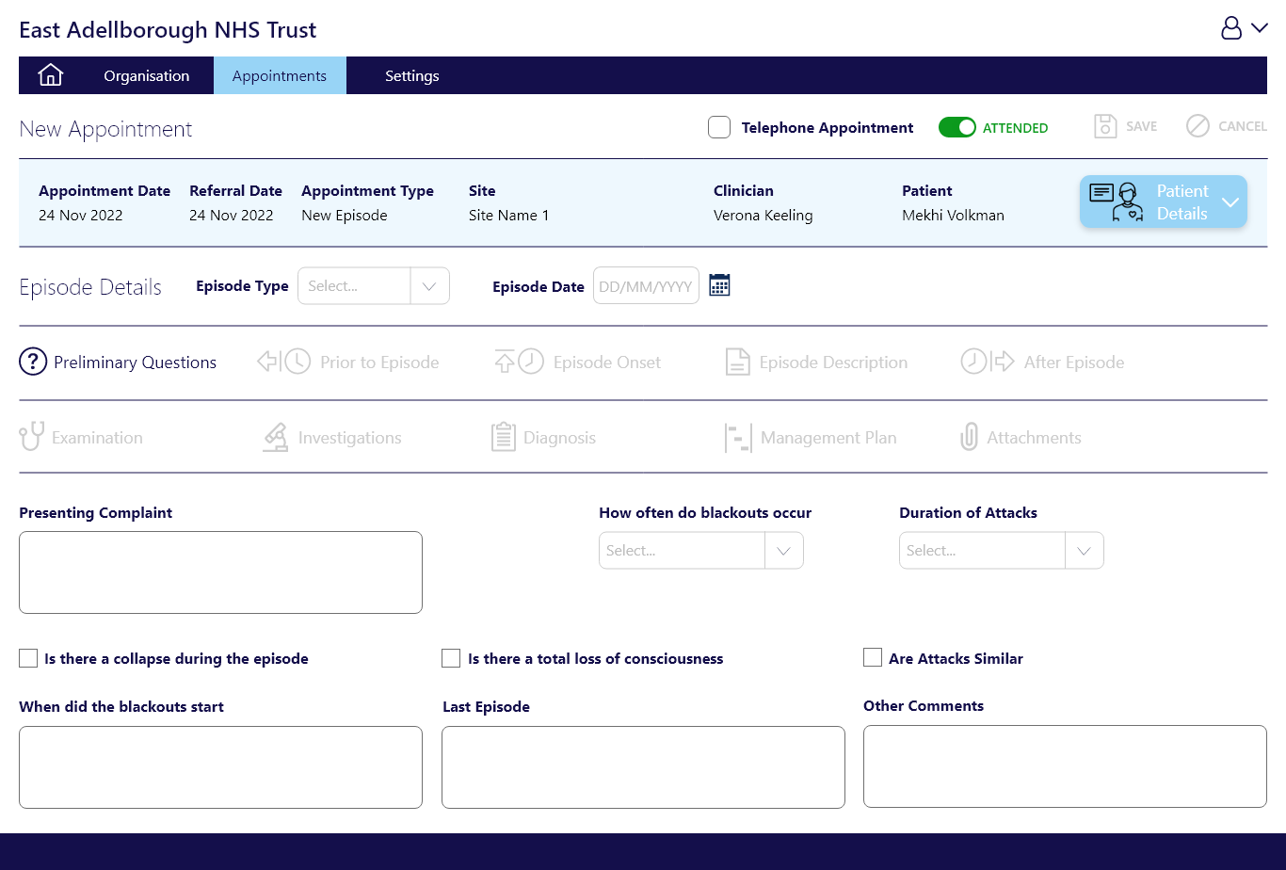Open the Organisation menu
1286x870 pixels.
(x=147, y=75)
